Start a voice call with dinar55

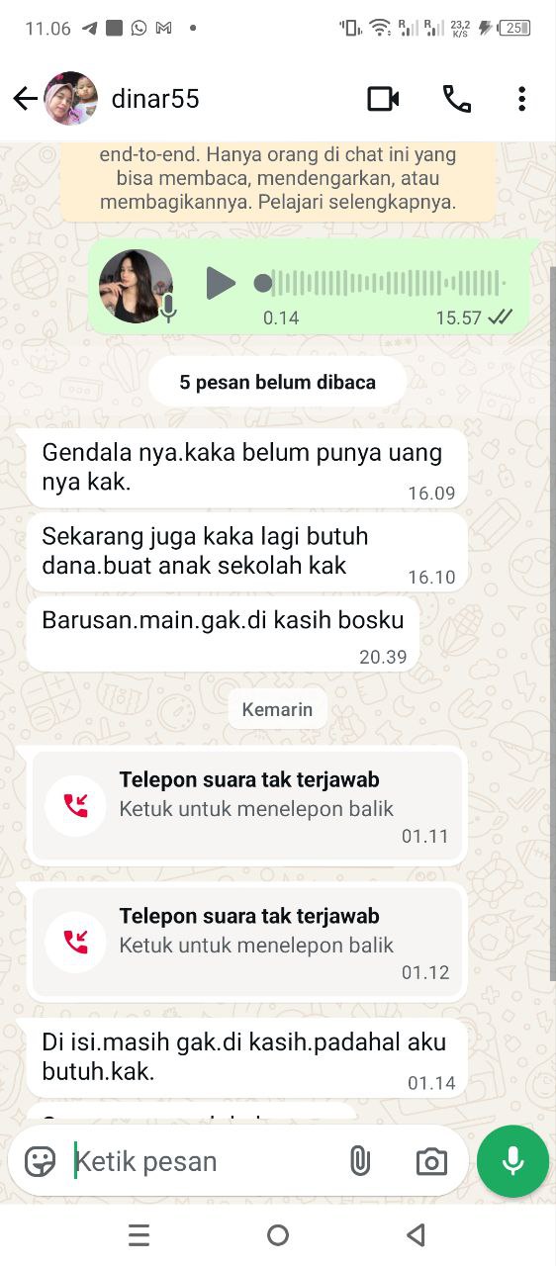tap(456, 99)
